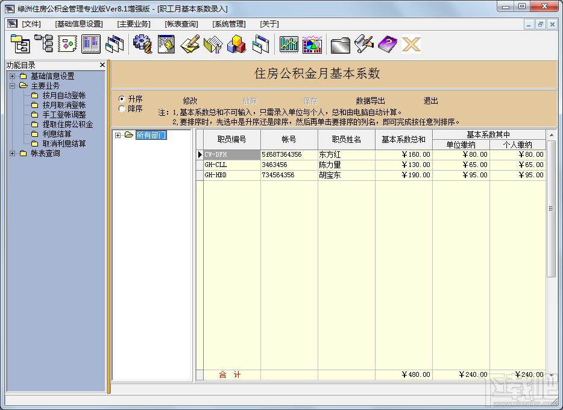This screenshot has width=563, height=410.
Task: Open the 系统管理 menu
Action: pyautogui.click(x=229, y=24)
